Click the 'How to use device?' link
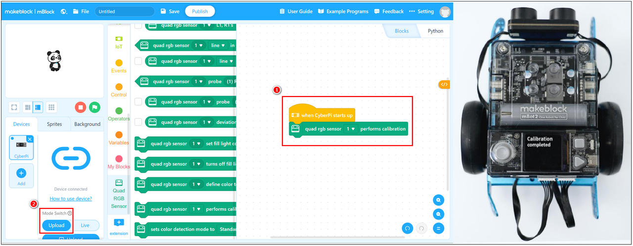The image size is (633, 246). [x=71, y=199]
